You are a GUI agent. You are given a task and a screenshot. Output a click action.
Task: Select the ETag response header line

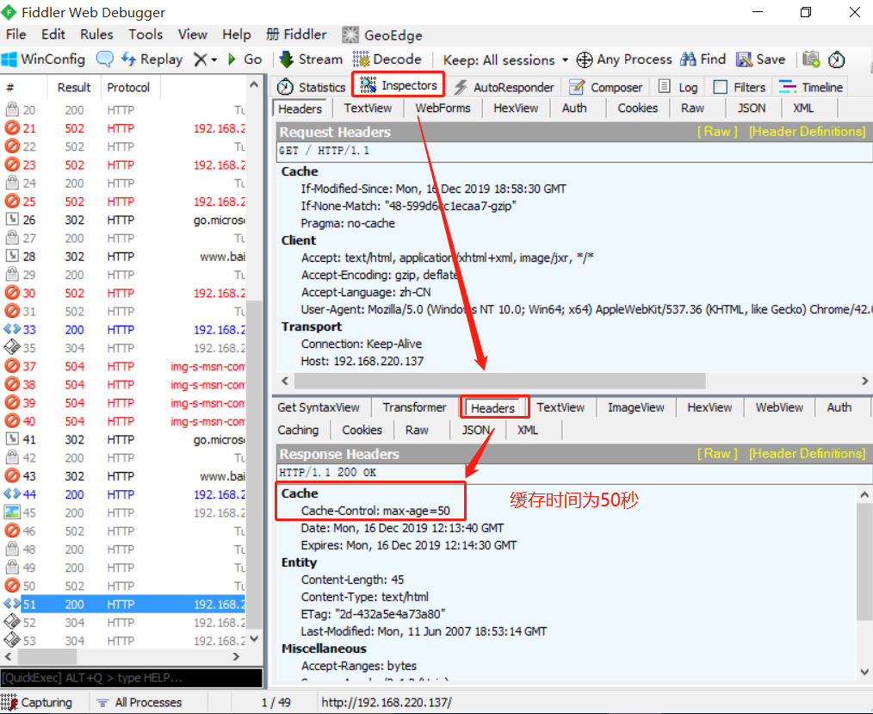373,614
